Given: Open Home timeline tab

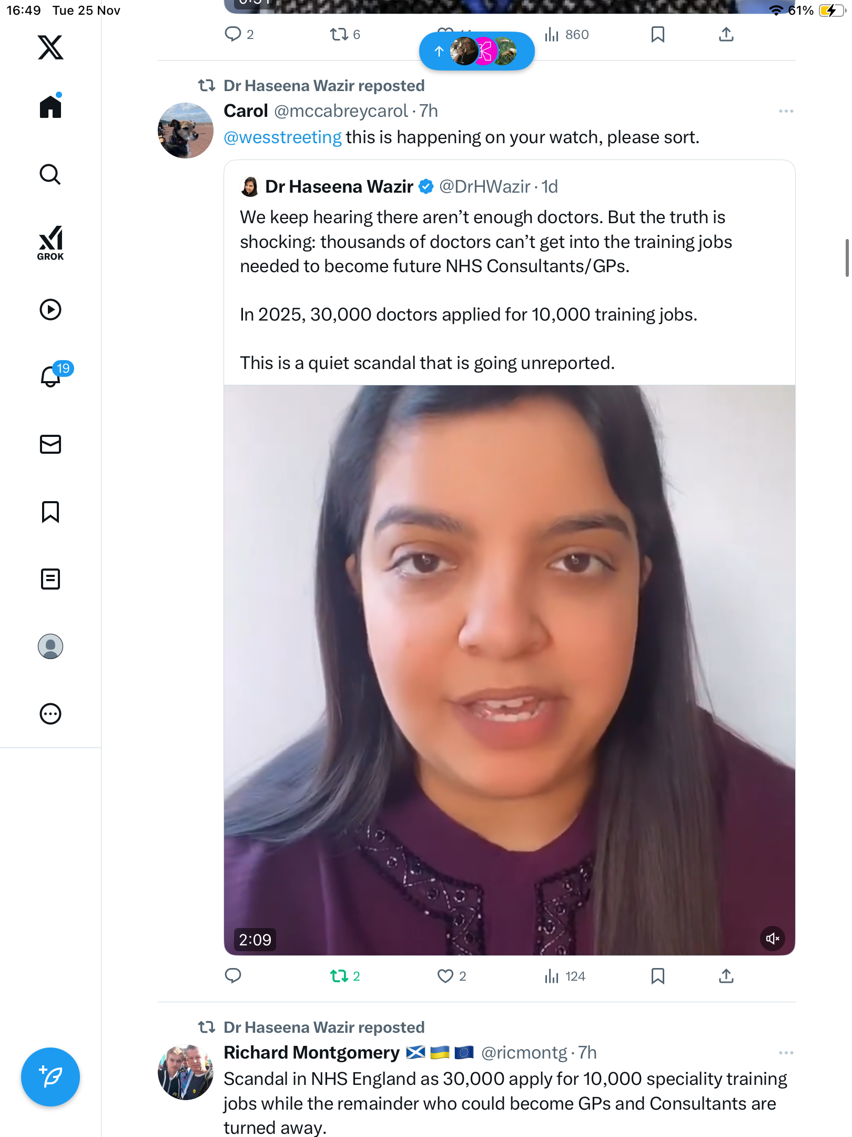Looking at the screenshot, I should coord(50,107).
